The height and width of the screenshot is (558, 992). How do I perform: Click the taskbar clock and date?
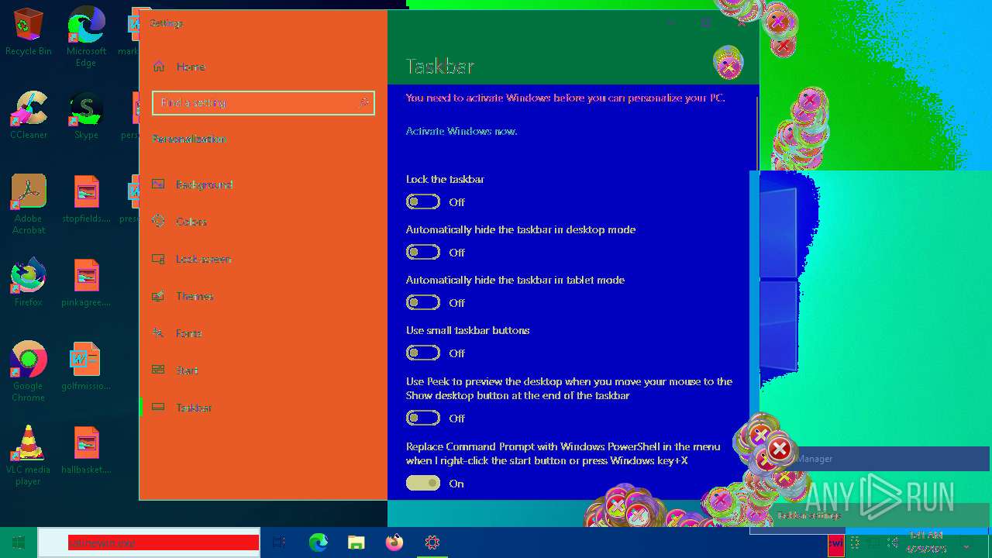[926, 542]
